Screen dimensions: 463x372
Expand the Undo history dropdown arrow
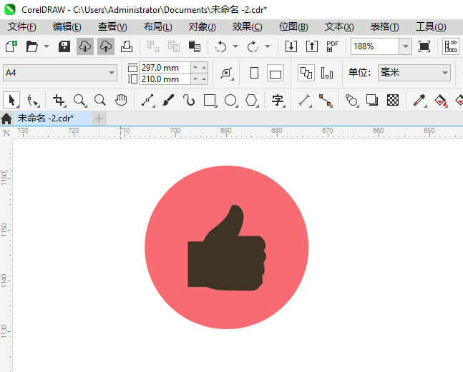click(235, 46)
